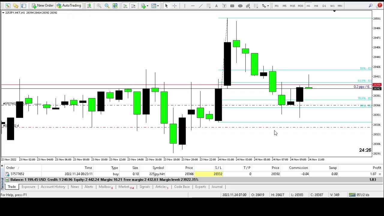Switch to W1 timeframe
The image size is (384, 216).
[332, 6]
